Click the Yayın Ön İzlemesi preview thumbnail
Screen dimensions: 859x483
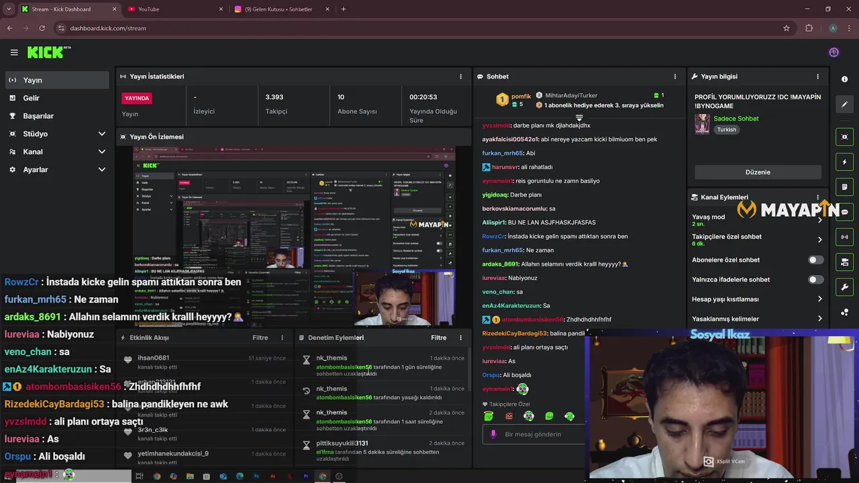(294, 236)
